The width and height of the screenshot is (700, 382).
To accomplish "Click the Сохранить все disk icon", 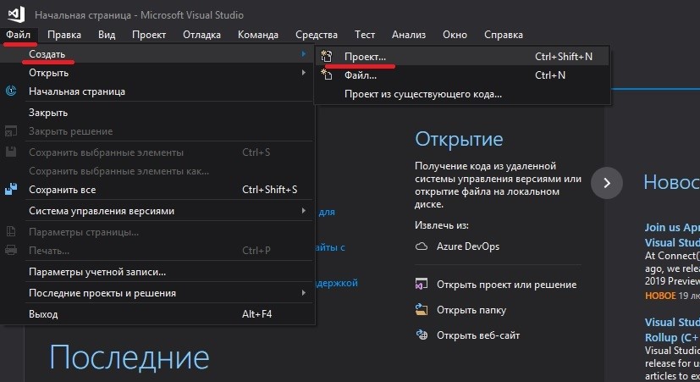I will [12, 190].
